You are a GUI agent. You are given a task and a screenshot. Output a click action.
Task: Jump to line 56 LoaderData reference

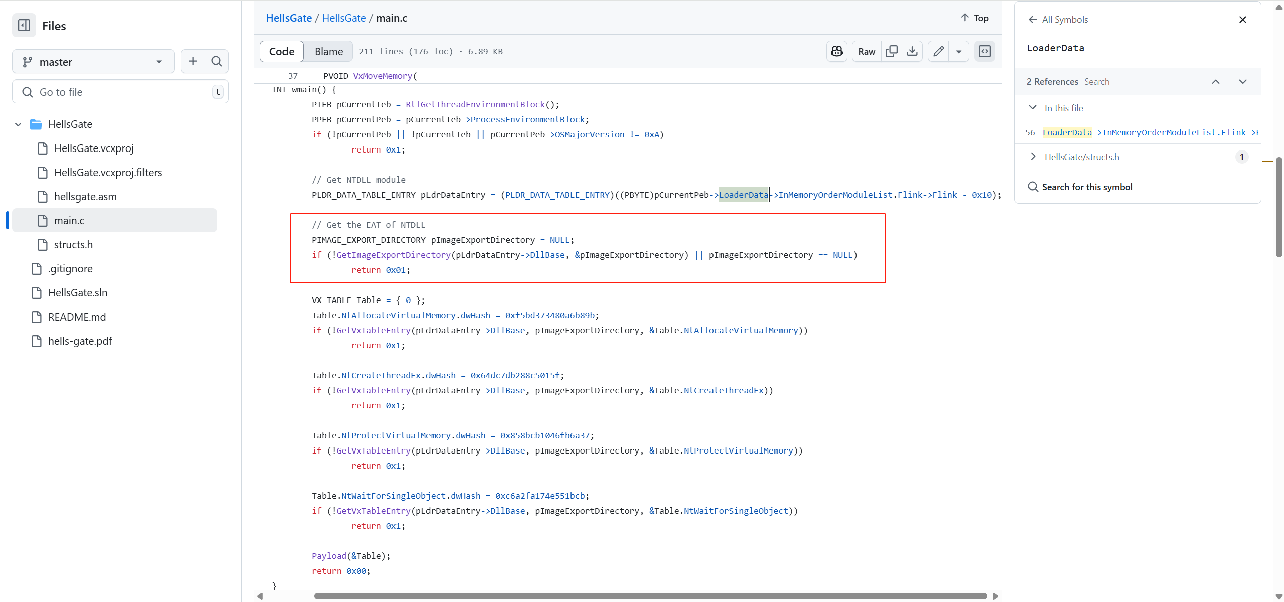pyautogui.click(x=1138, y=132)
